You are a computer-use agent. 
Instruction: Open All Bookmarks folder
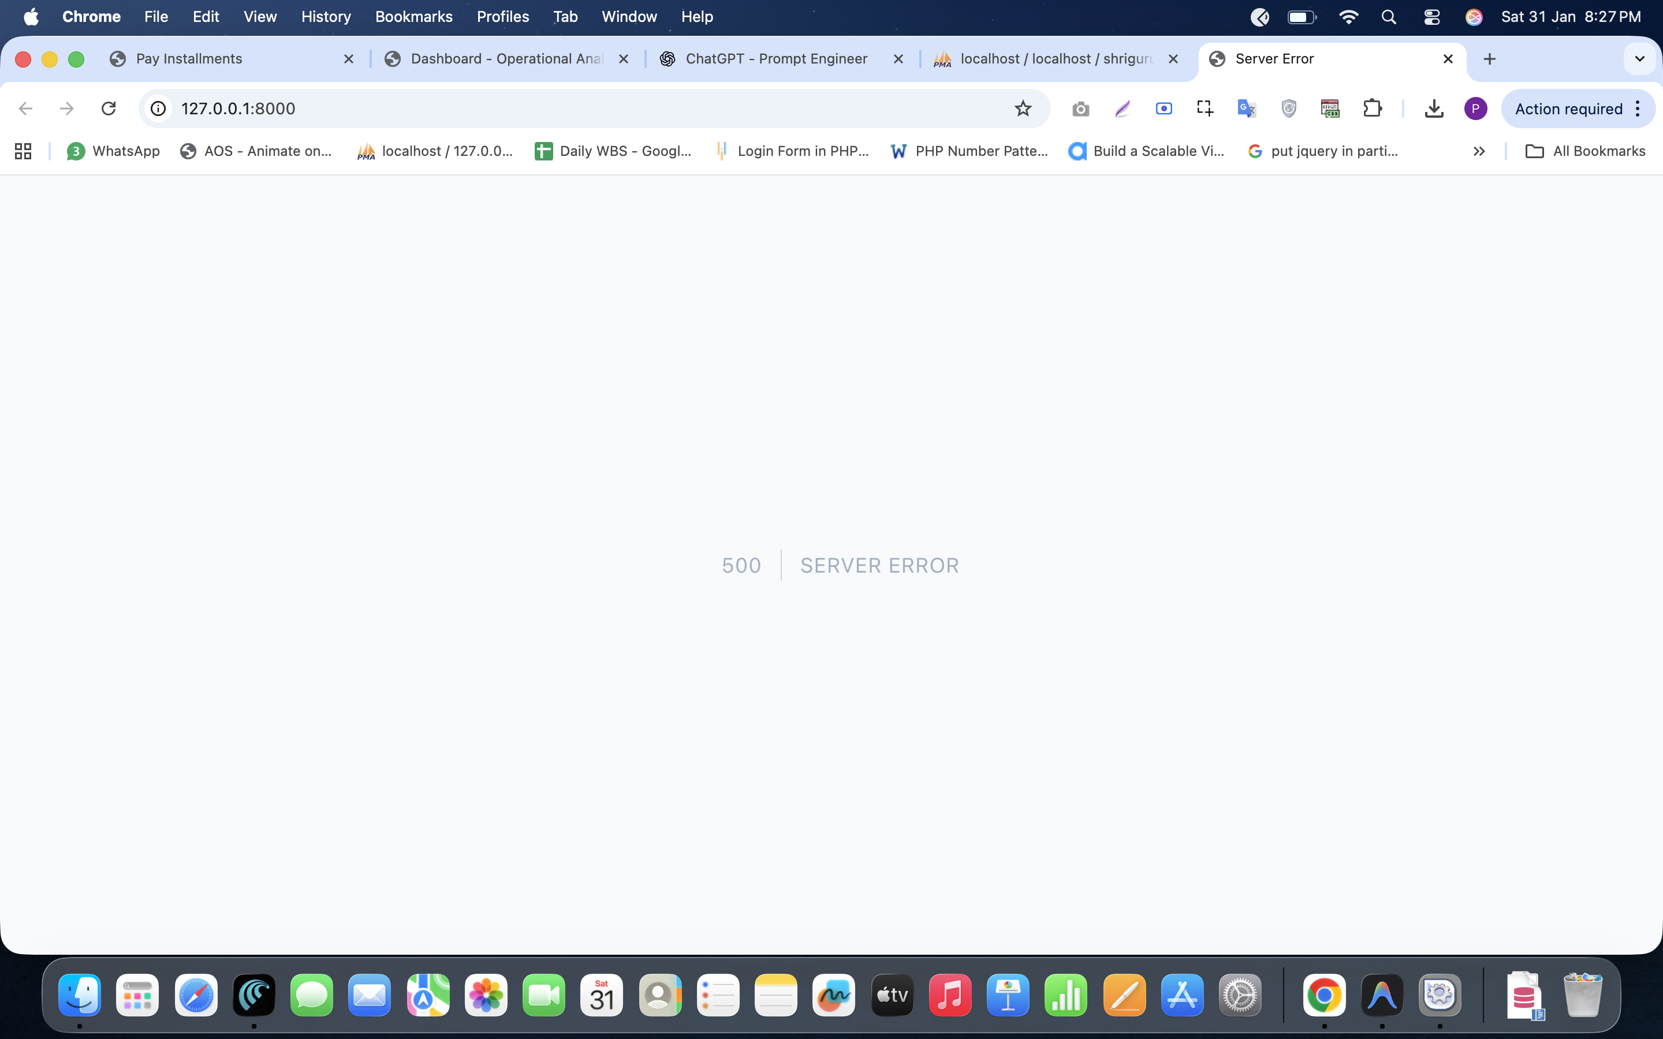[x=1586, y=151]
